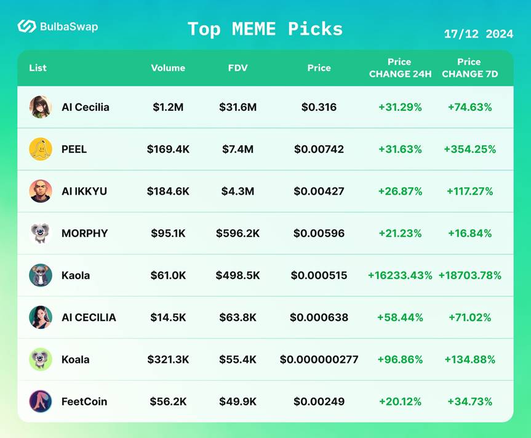
Task: Click the FeetCoin token icon
Action: click(x=41, y=402)
